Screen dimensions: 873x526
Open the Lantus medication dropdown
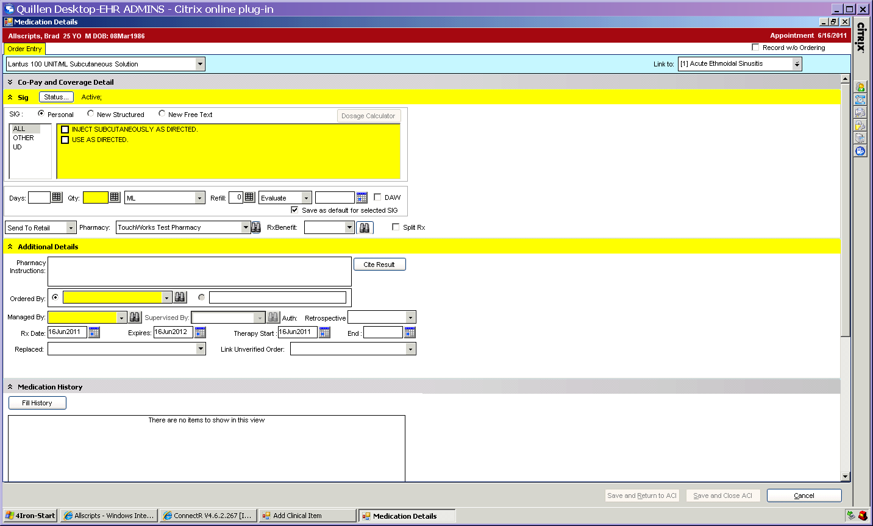point(200,63)
